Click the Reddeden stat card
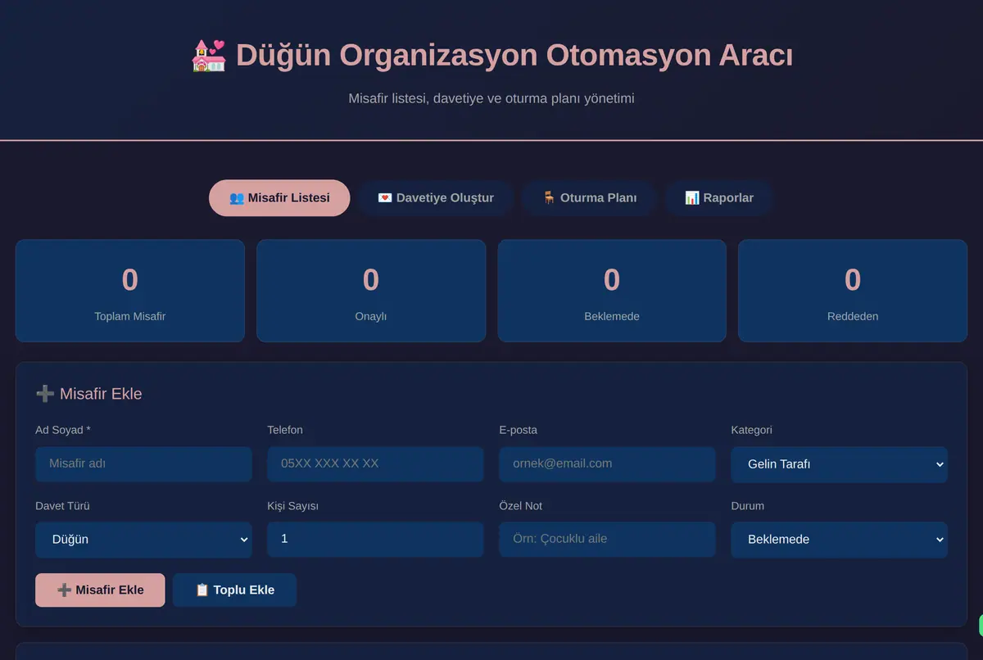983x660 pixels. coord(853,291)
